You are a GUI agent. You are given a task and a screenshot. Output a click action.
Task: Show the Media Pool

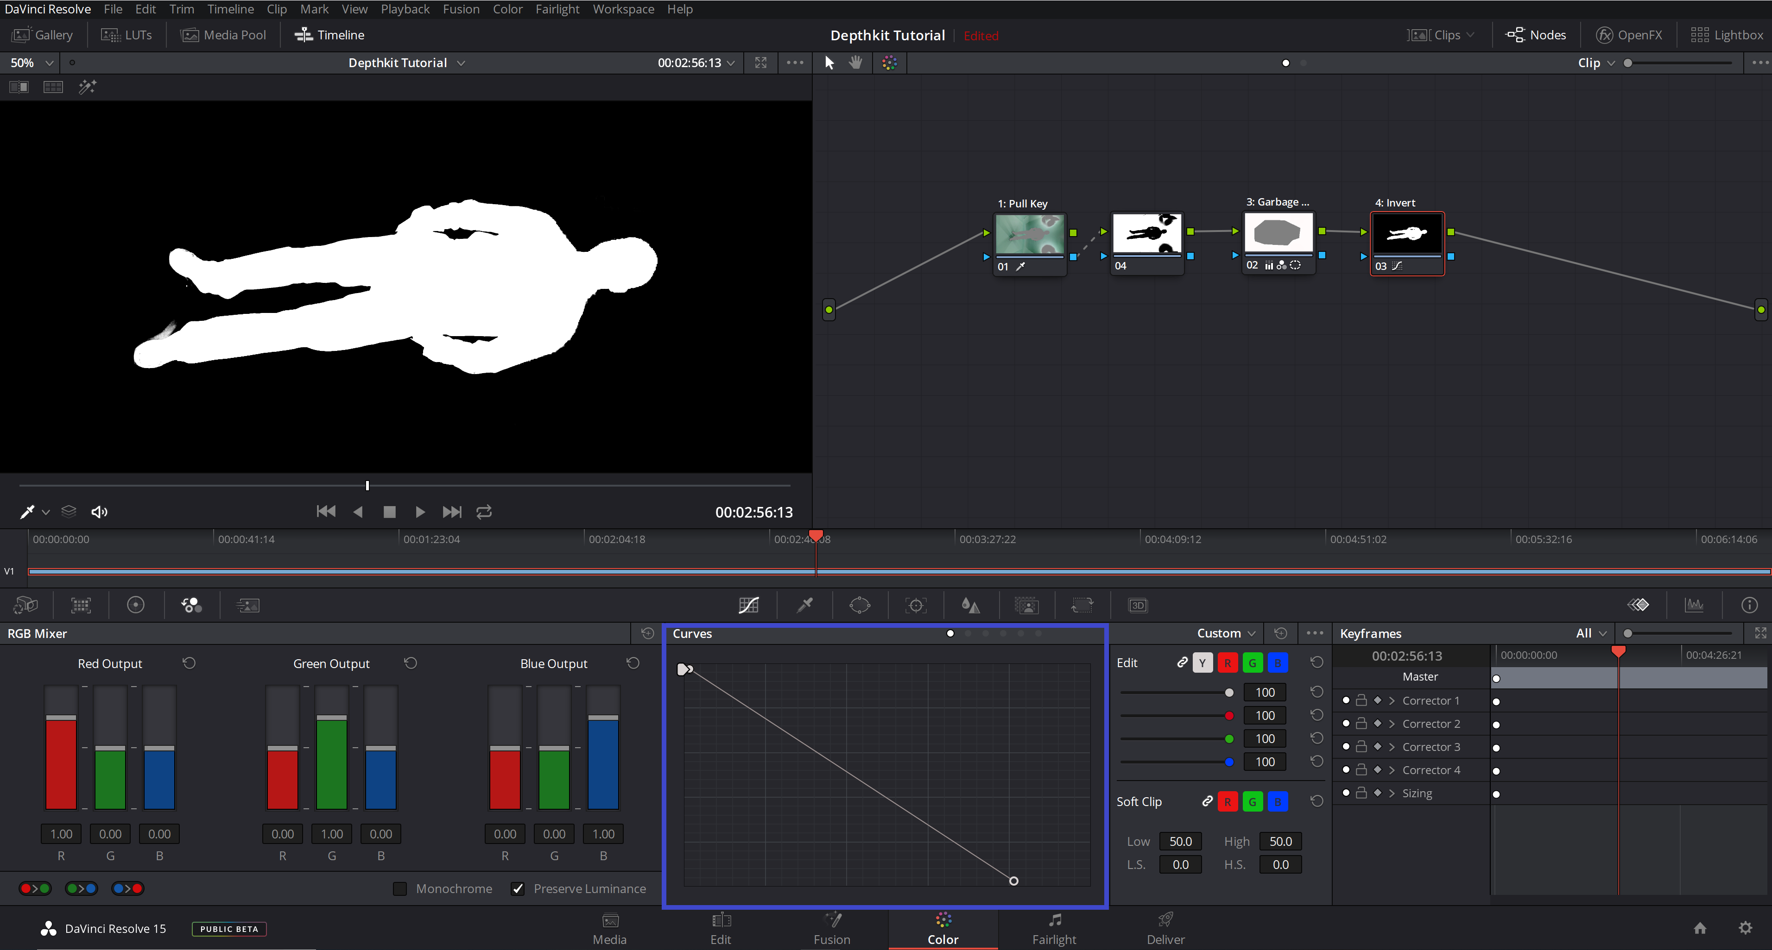click(223, 35)
